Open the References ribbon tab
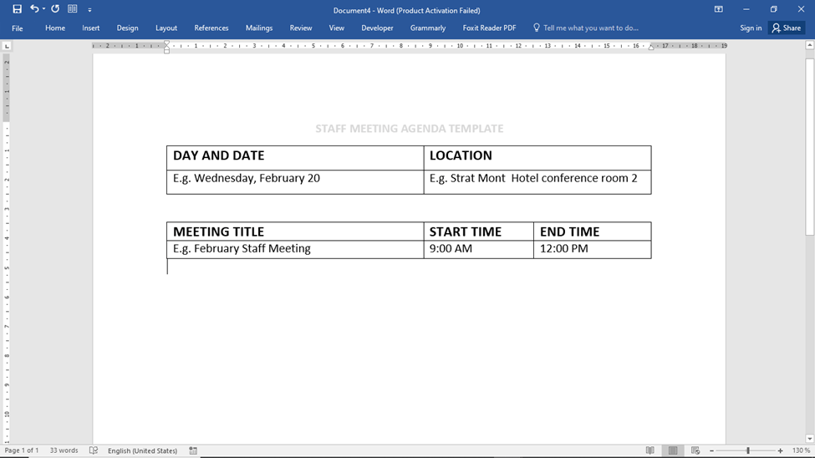Viewport: 815px width, 458px height. (x=211, y=28)
